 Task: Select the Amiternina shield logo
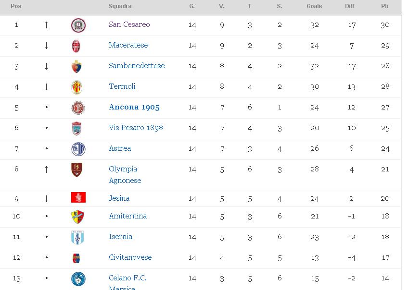(x=77, y=217)
